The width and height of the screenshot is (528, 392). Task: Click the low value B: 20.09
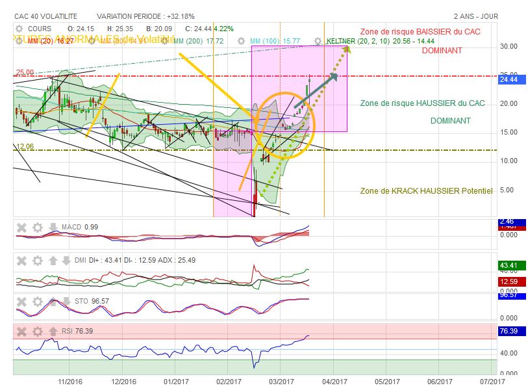click(159, 29)
